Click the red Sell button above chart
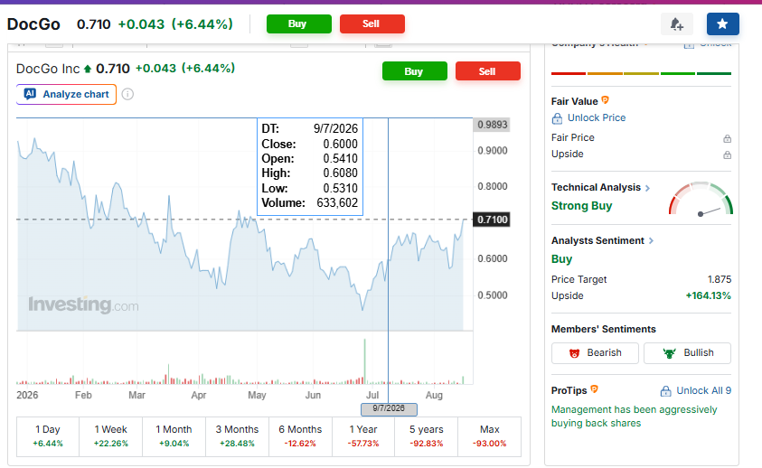The width and height of the screenshot is (762, 468). (488, 71)
